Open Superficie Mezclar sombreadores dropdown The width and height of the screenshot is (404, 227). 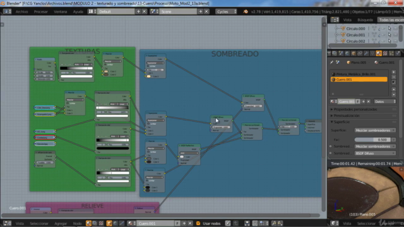coord(375,131)
